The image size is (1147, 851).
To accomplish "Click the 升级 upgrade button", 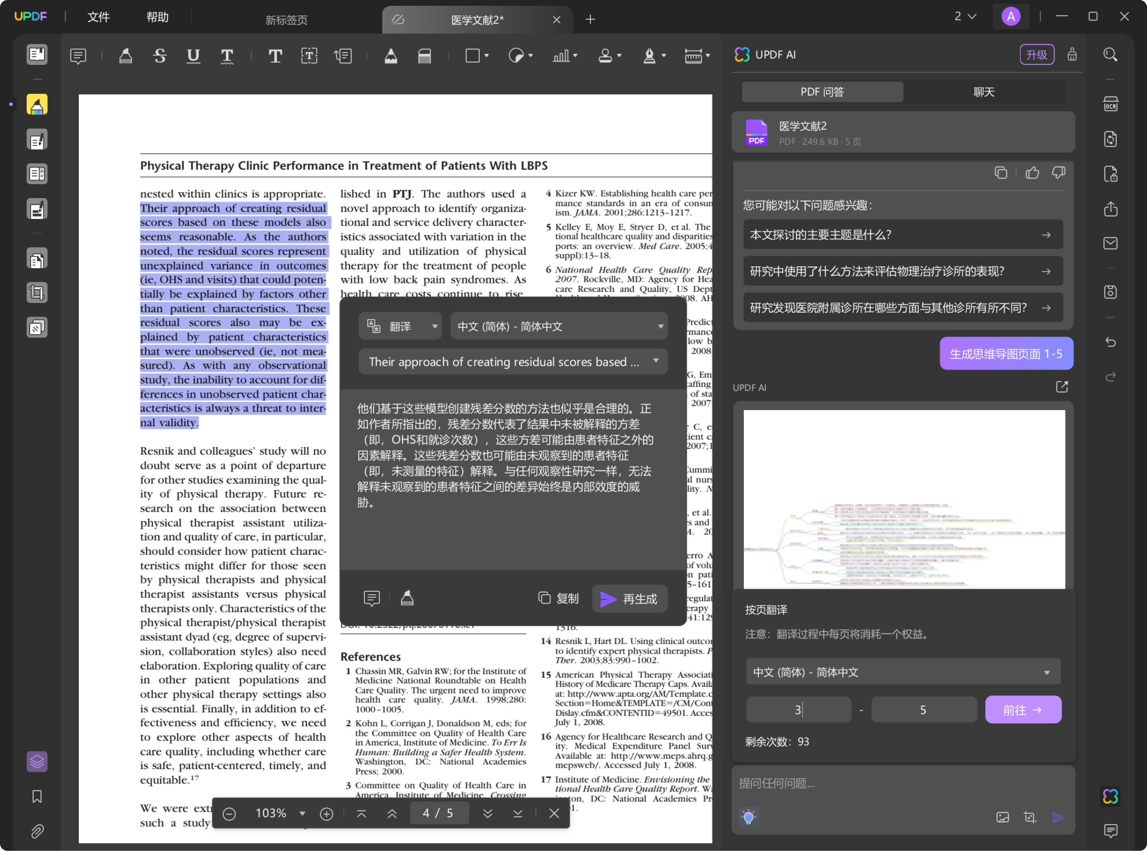I will pyautogui.click(x=1037, y=54).
